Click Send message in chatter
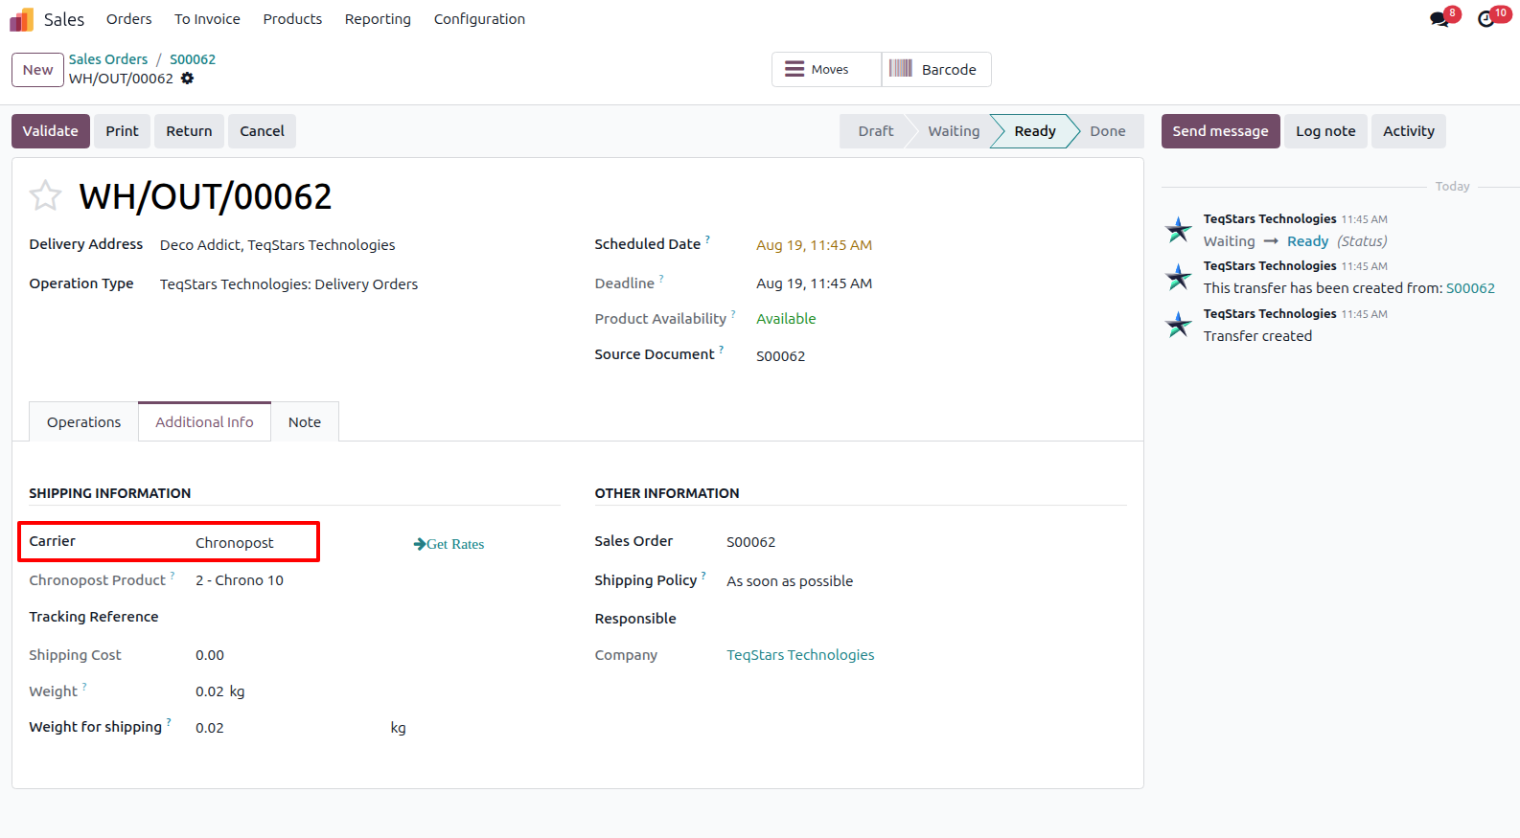 click(1220, 131)
